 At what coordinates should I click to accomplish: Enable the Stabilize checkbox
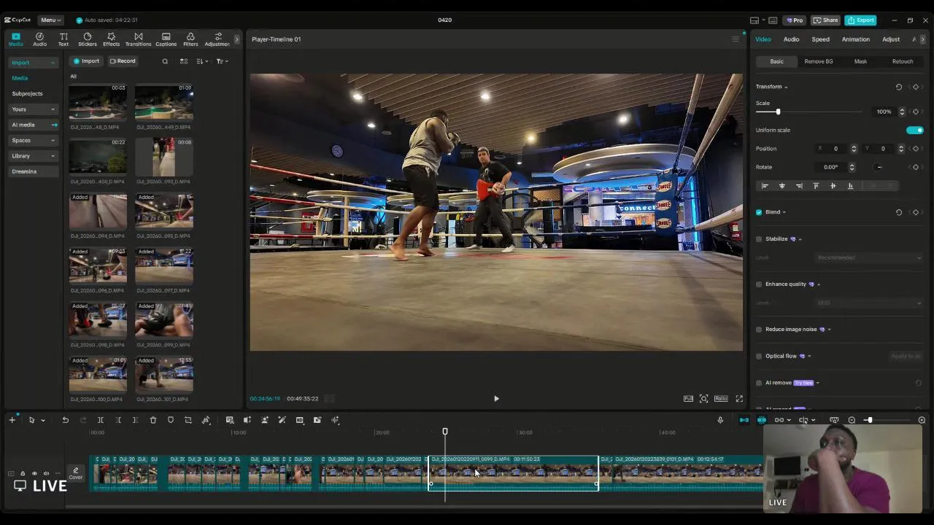(759, 239)
